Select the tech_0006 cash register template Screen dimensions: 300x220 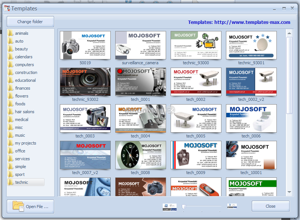[251, 118]
